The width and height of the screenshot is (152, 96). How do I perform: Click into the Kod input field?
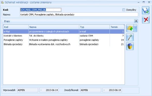click(x=41, y=10)
